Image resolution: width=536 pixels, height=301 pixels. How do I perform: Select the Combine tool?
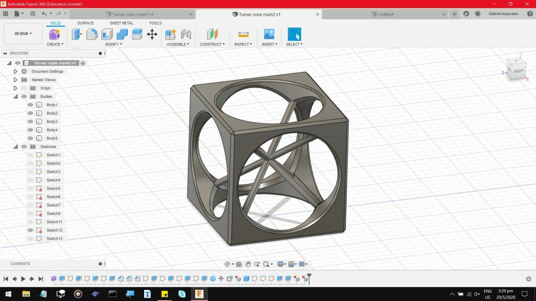122,34
